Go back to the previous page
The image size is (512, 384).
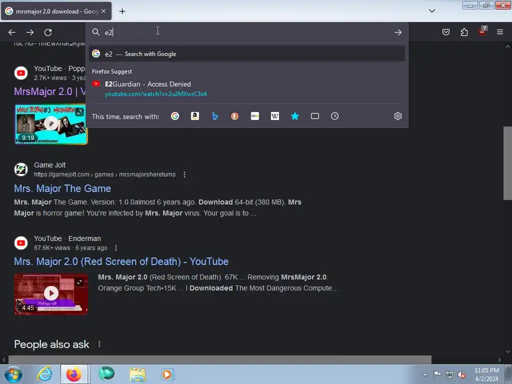pos(12,32)
